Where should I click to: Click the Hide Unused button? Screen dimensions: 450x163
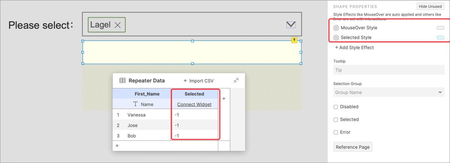point(430,6)
